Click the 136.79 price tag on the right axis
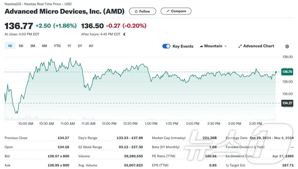 [287, 72]
